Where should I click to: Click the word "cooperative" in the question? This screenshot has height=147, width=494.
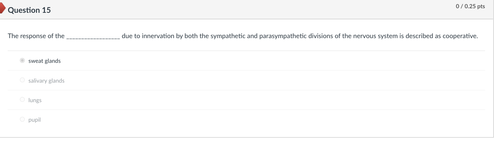click(459, 36)
